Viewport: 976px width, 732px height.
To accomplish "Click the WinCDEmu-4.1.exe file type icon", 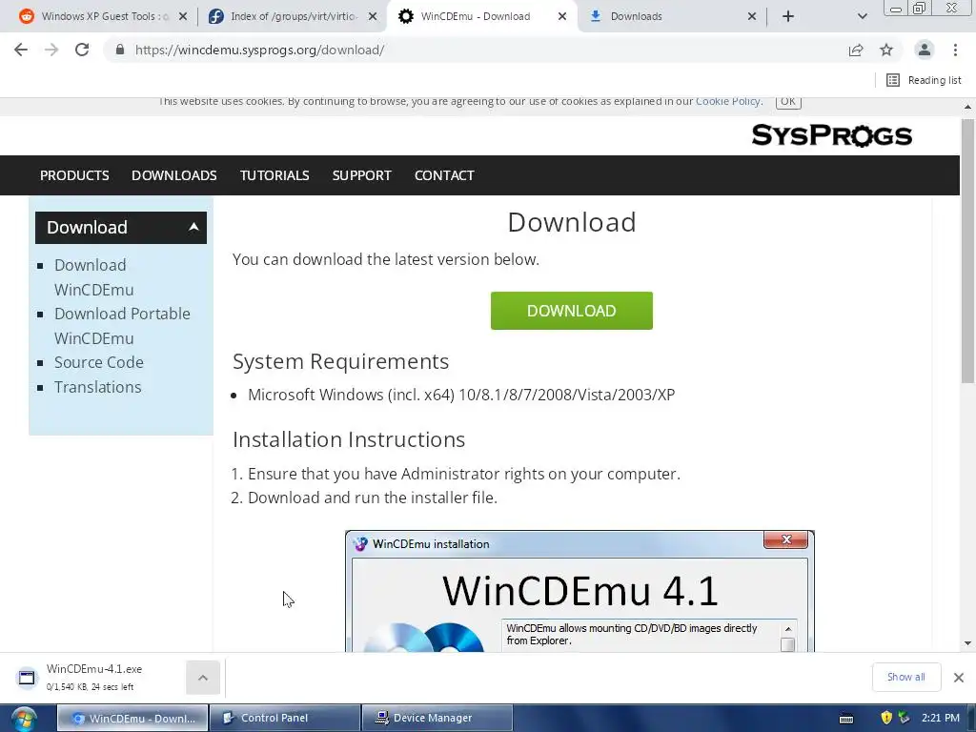I will pyautogui.click(x=27, y=678).
